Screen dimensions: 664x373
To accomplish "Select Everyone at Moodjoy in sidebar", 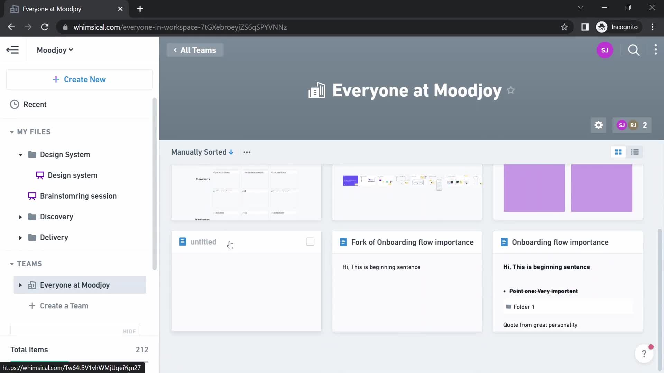I will (80, 285).
